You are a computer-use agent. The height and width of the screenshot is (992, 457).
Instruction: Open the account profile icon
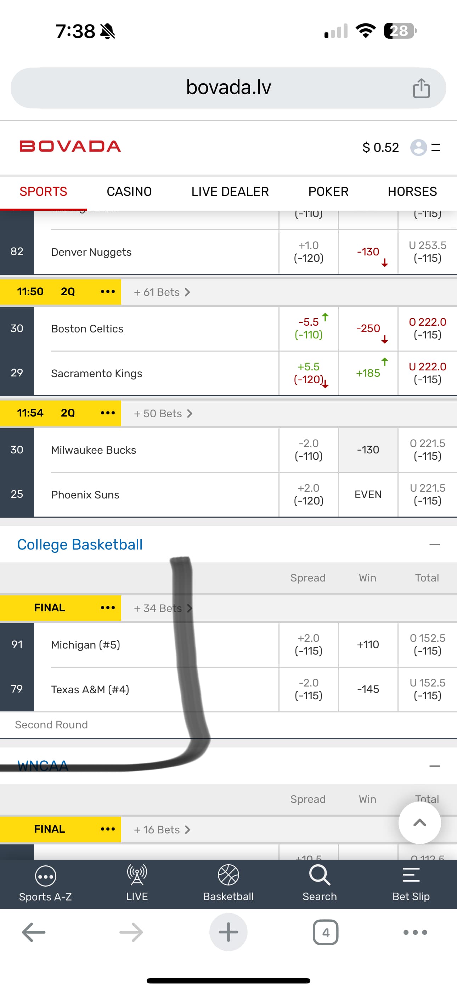click(418, 147)
